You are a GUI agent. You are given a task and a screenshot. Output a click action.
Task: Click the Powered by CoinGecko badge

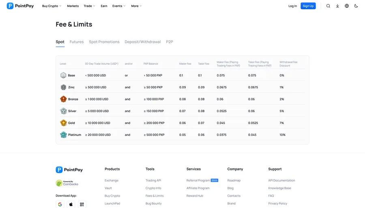[67, 183]
